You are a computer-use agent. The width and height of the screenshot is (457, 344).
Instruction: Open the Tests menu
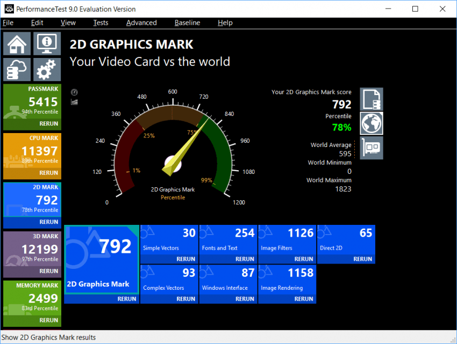click(101, 23)
